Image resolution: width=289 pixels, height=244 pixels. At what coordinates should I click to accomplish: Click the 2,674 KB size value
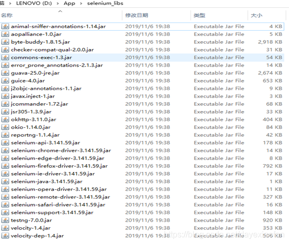coord(270,73)
